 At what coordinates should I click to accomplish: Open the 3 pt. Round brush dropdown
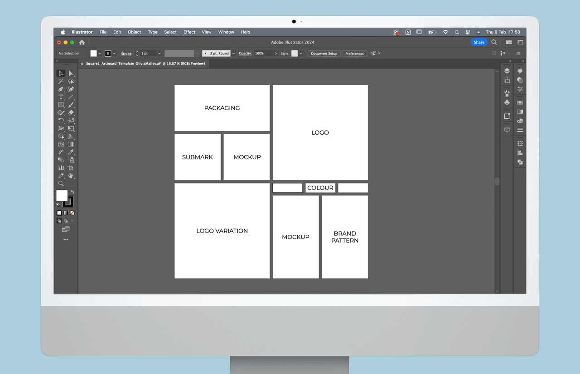point(234,53)
